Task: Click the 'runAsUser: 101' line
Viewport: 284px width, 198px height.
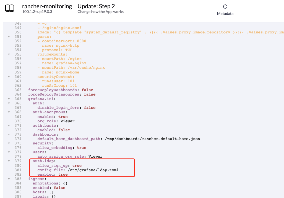Action: click(58, 81)
